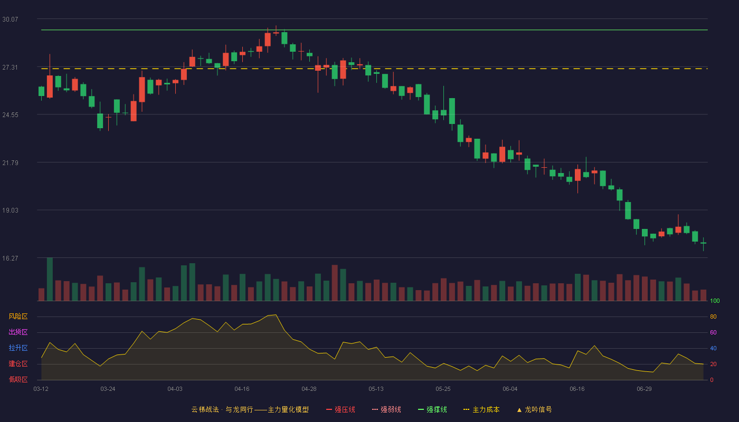Click the yellow dashed 主力成本 cost line

tap(374, 69)
